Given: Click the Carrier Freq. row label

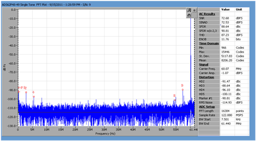Looking at the screenshot, I should 207,69.
